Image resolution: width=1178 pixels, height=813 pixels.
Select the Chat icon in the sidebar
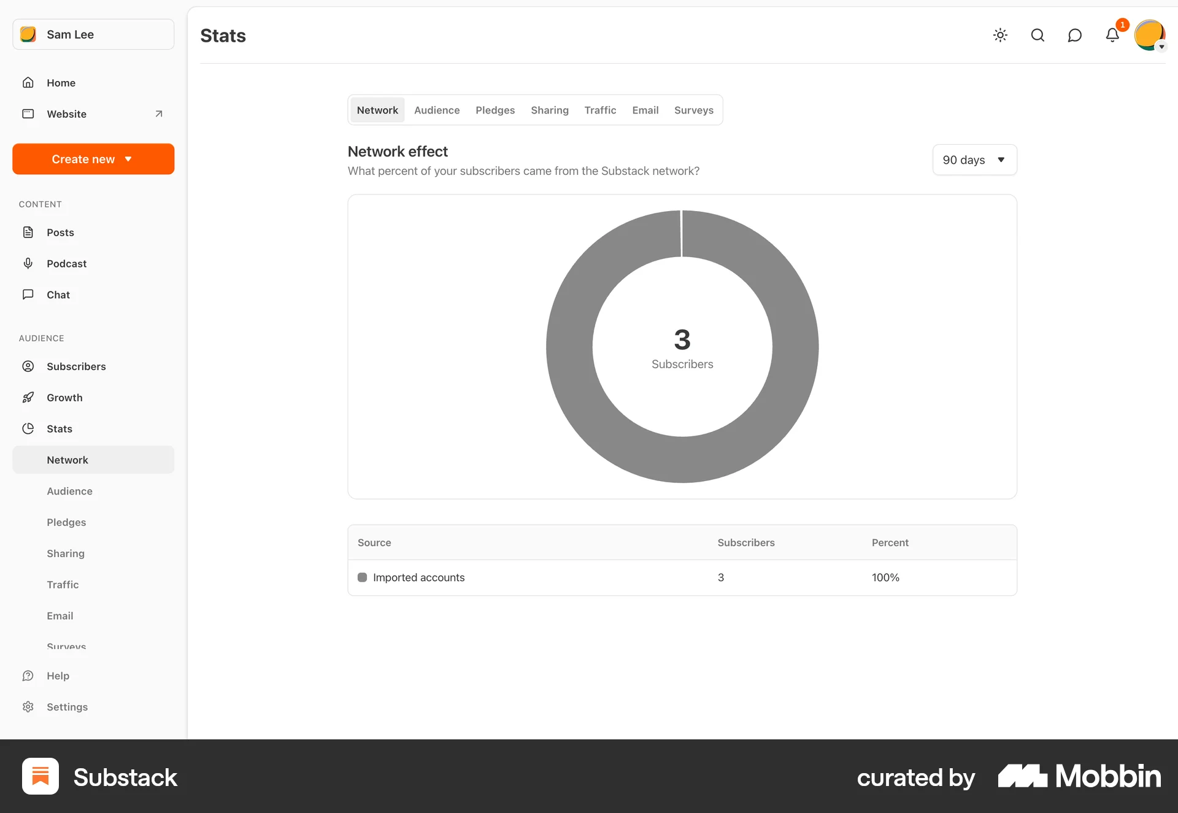tap(28, 295)
